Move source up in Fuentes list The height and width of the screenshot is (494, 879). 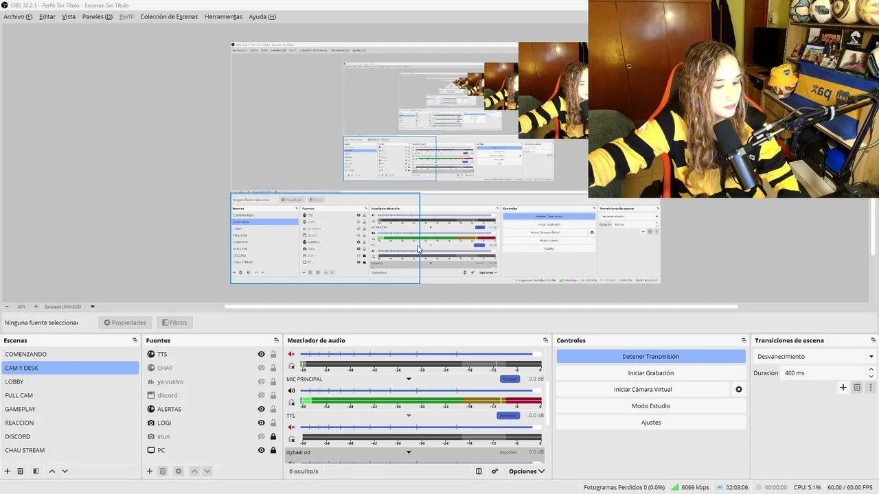(x=194, y=471)
